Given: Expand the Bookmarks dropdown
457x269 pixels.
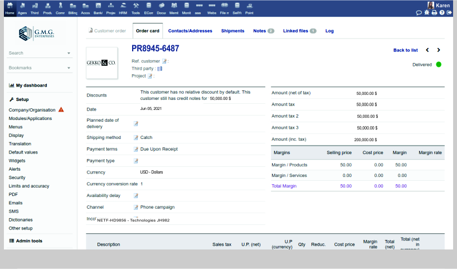Looking at the screenshot, I should click(x=69, y=68).
